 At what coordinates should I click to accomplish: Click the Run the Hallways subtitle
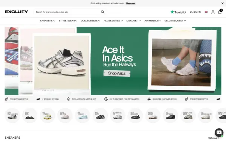119,64
